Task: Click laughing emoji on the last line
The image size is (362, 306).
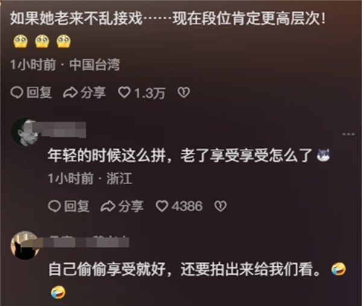Action: [58, 292]
